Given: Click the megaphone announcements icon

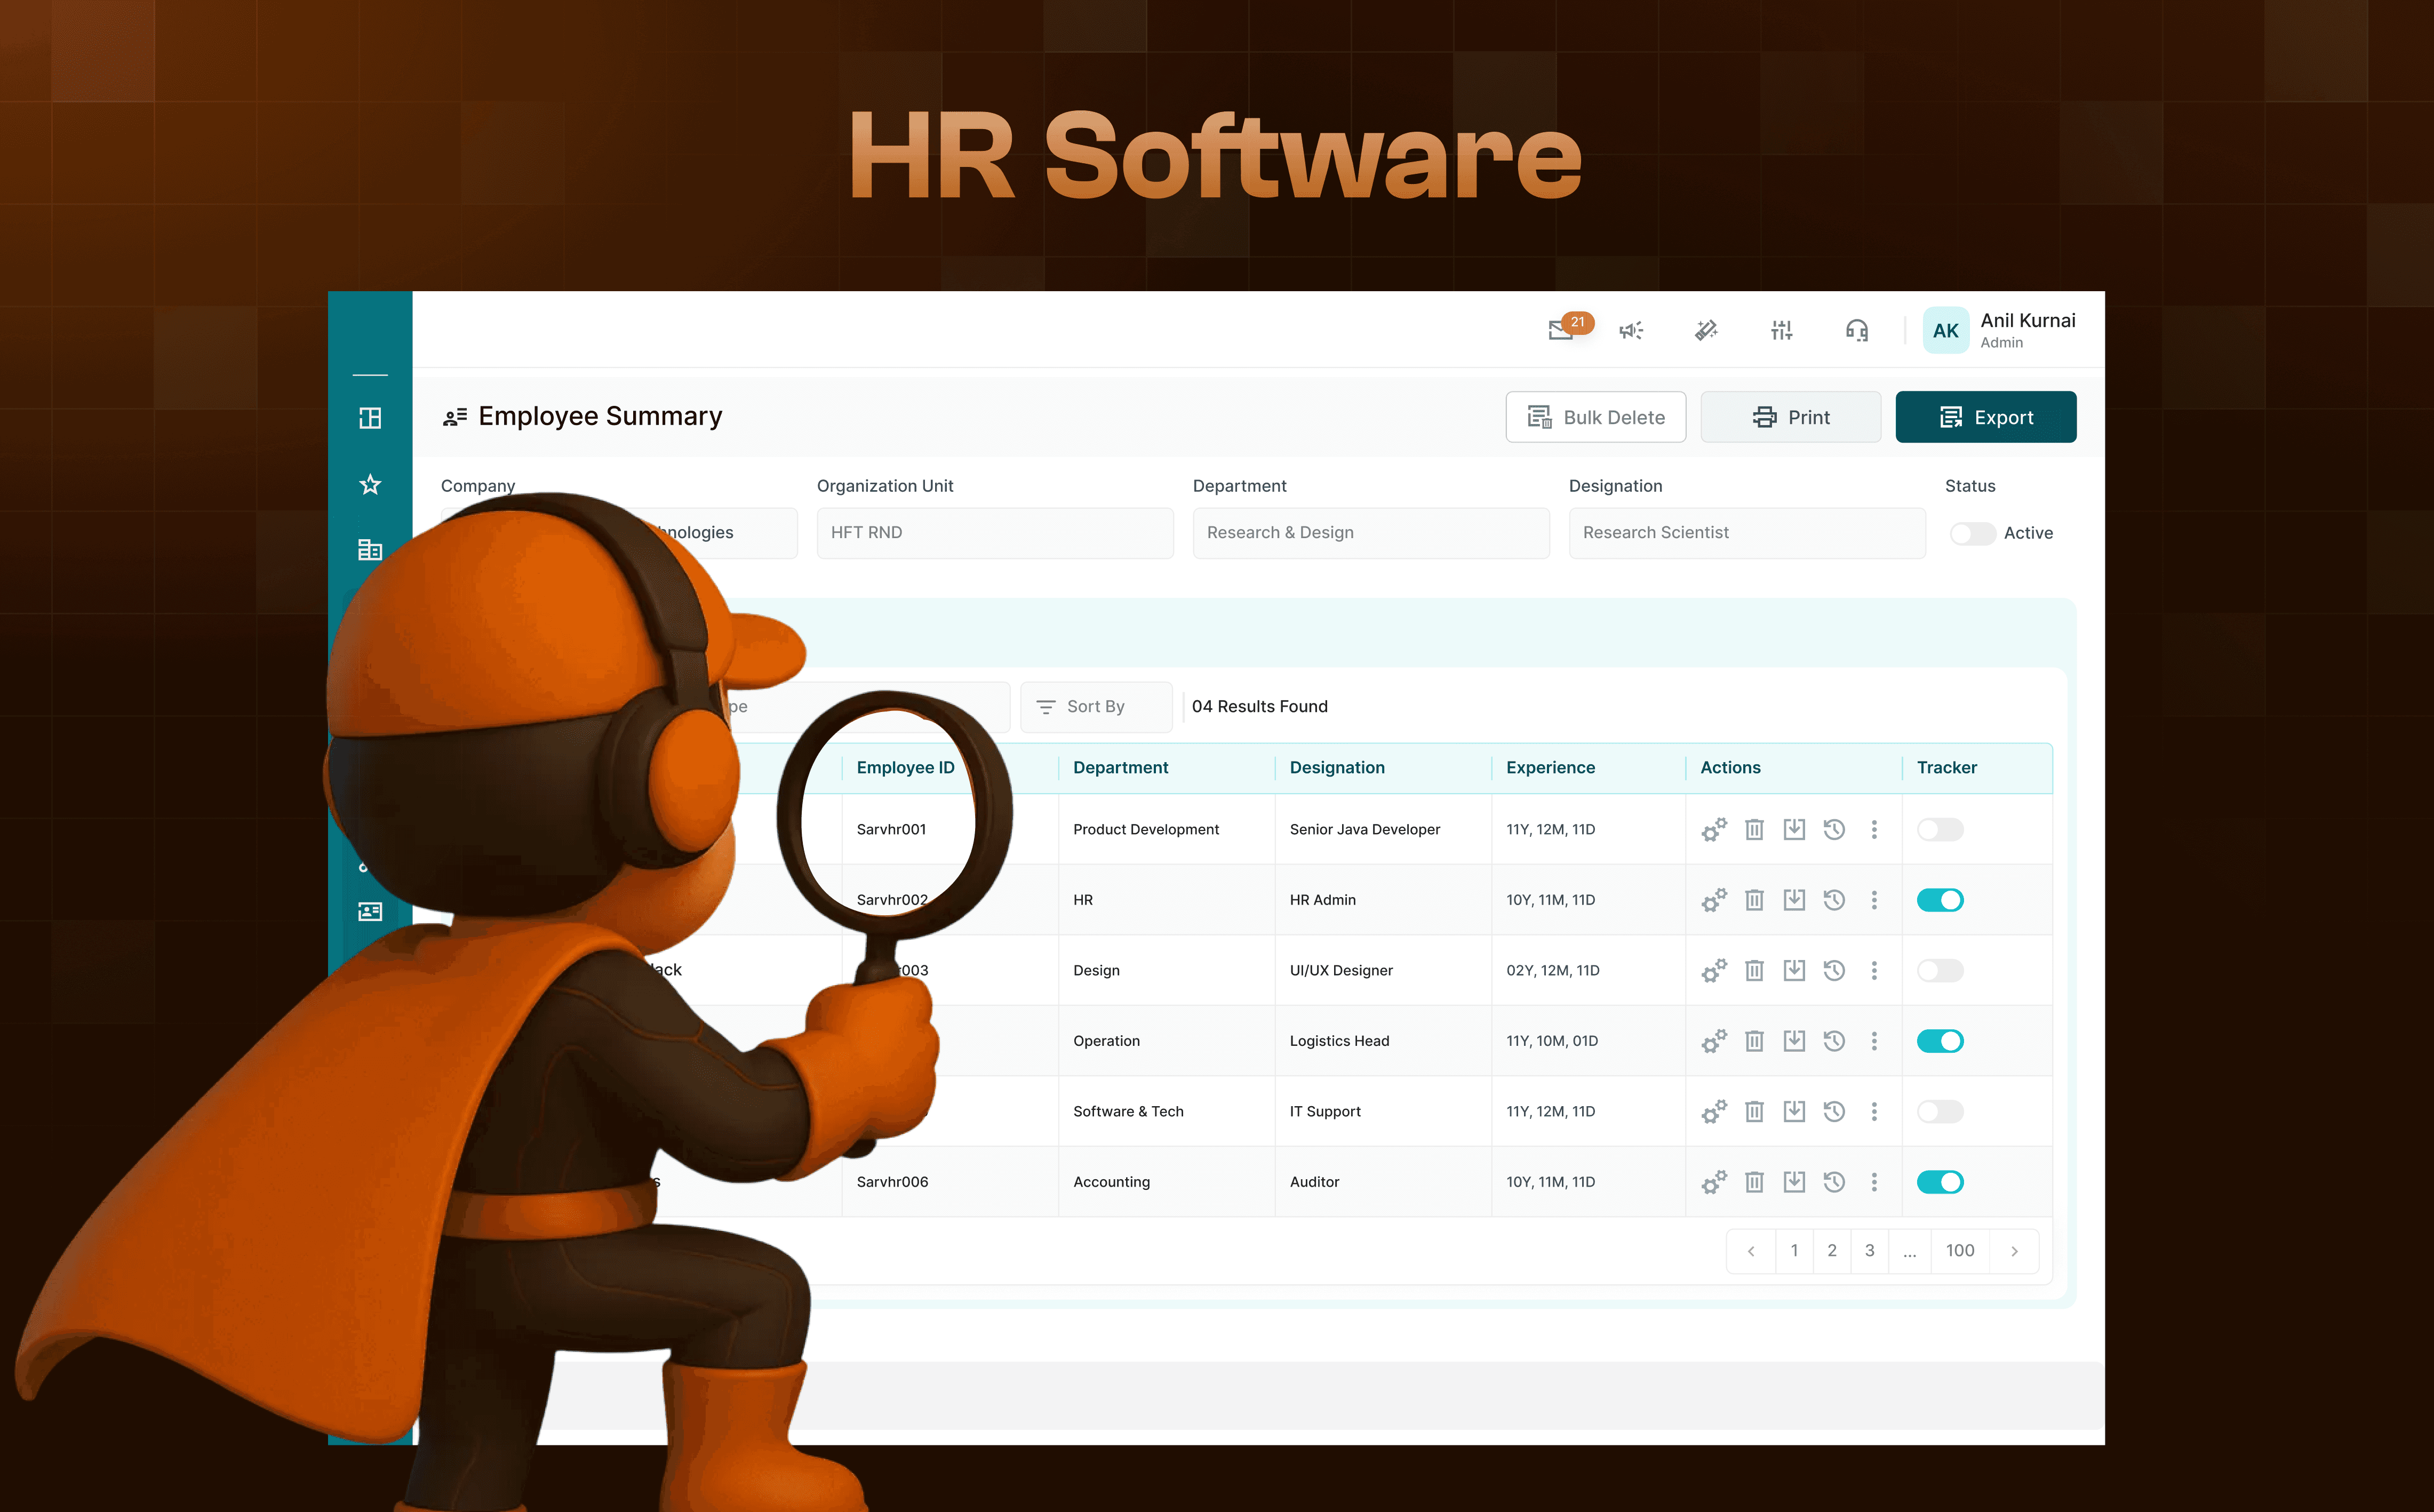Looking at the screenshot, I should 1631,330.
